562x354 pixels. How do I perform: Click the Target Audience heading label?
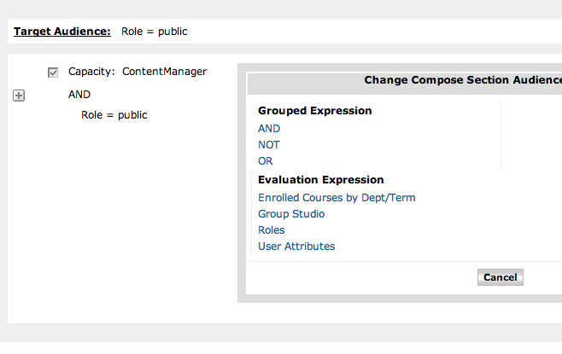point(62,32)
